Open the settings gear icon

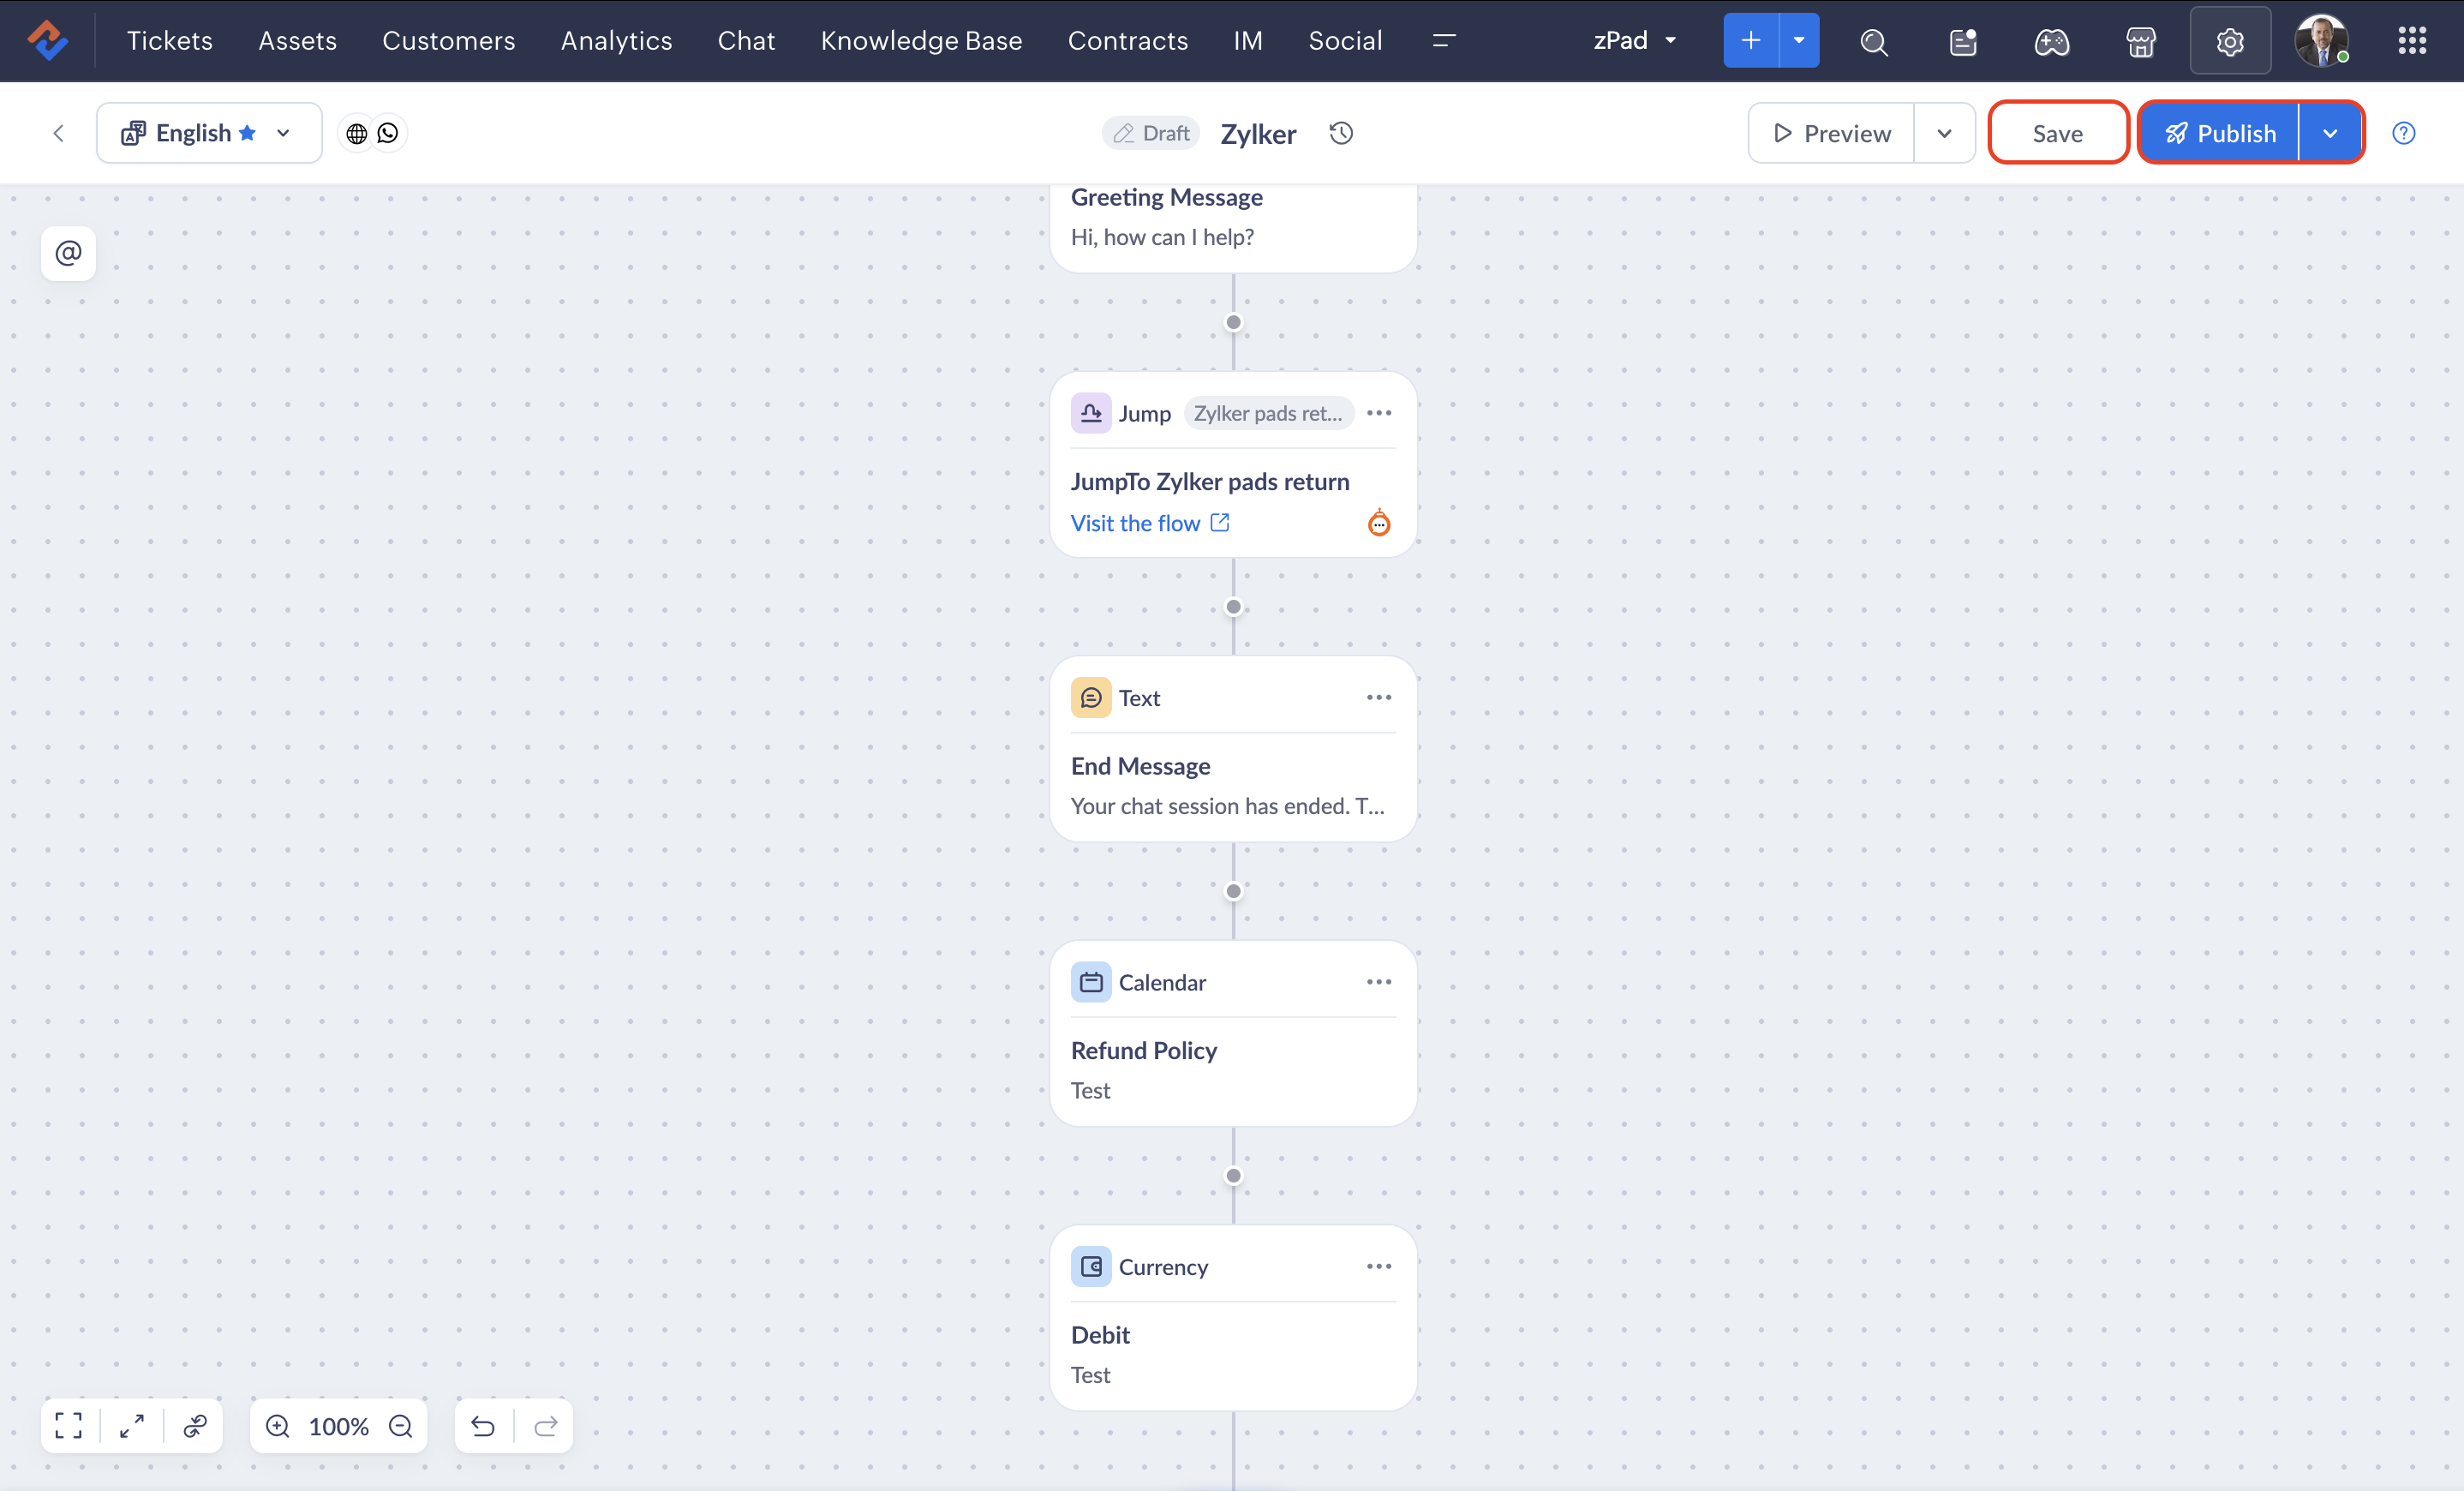point(2229,41)
